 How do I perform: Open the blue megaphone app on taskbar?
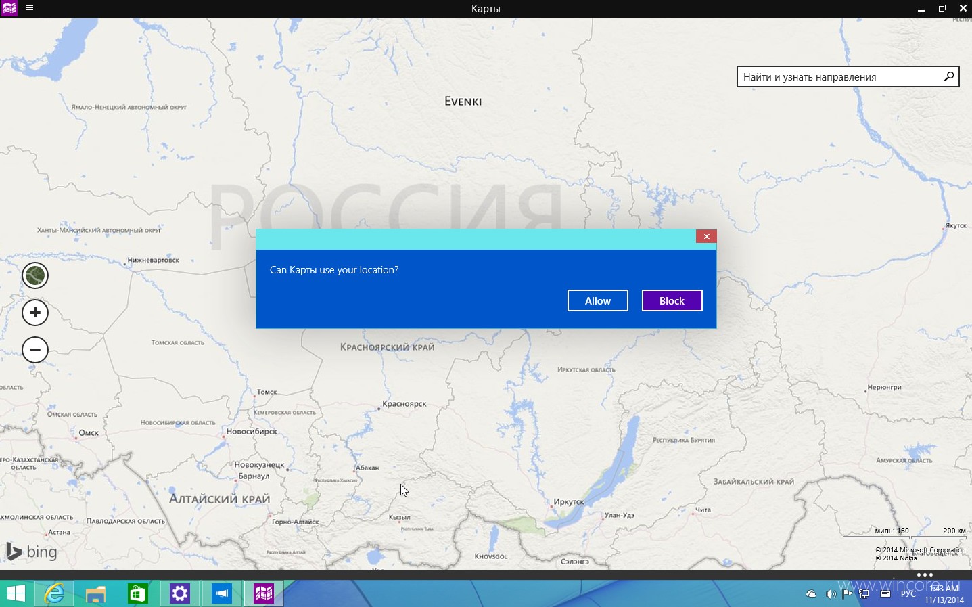click(x=222, y=593)
